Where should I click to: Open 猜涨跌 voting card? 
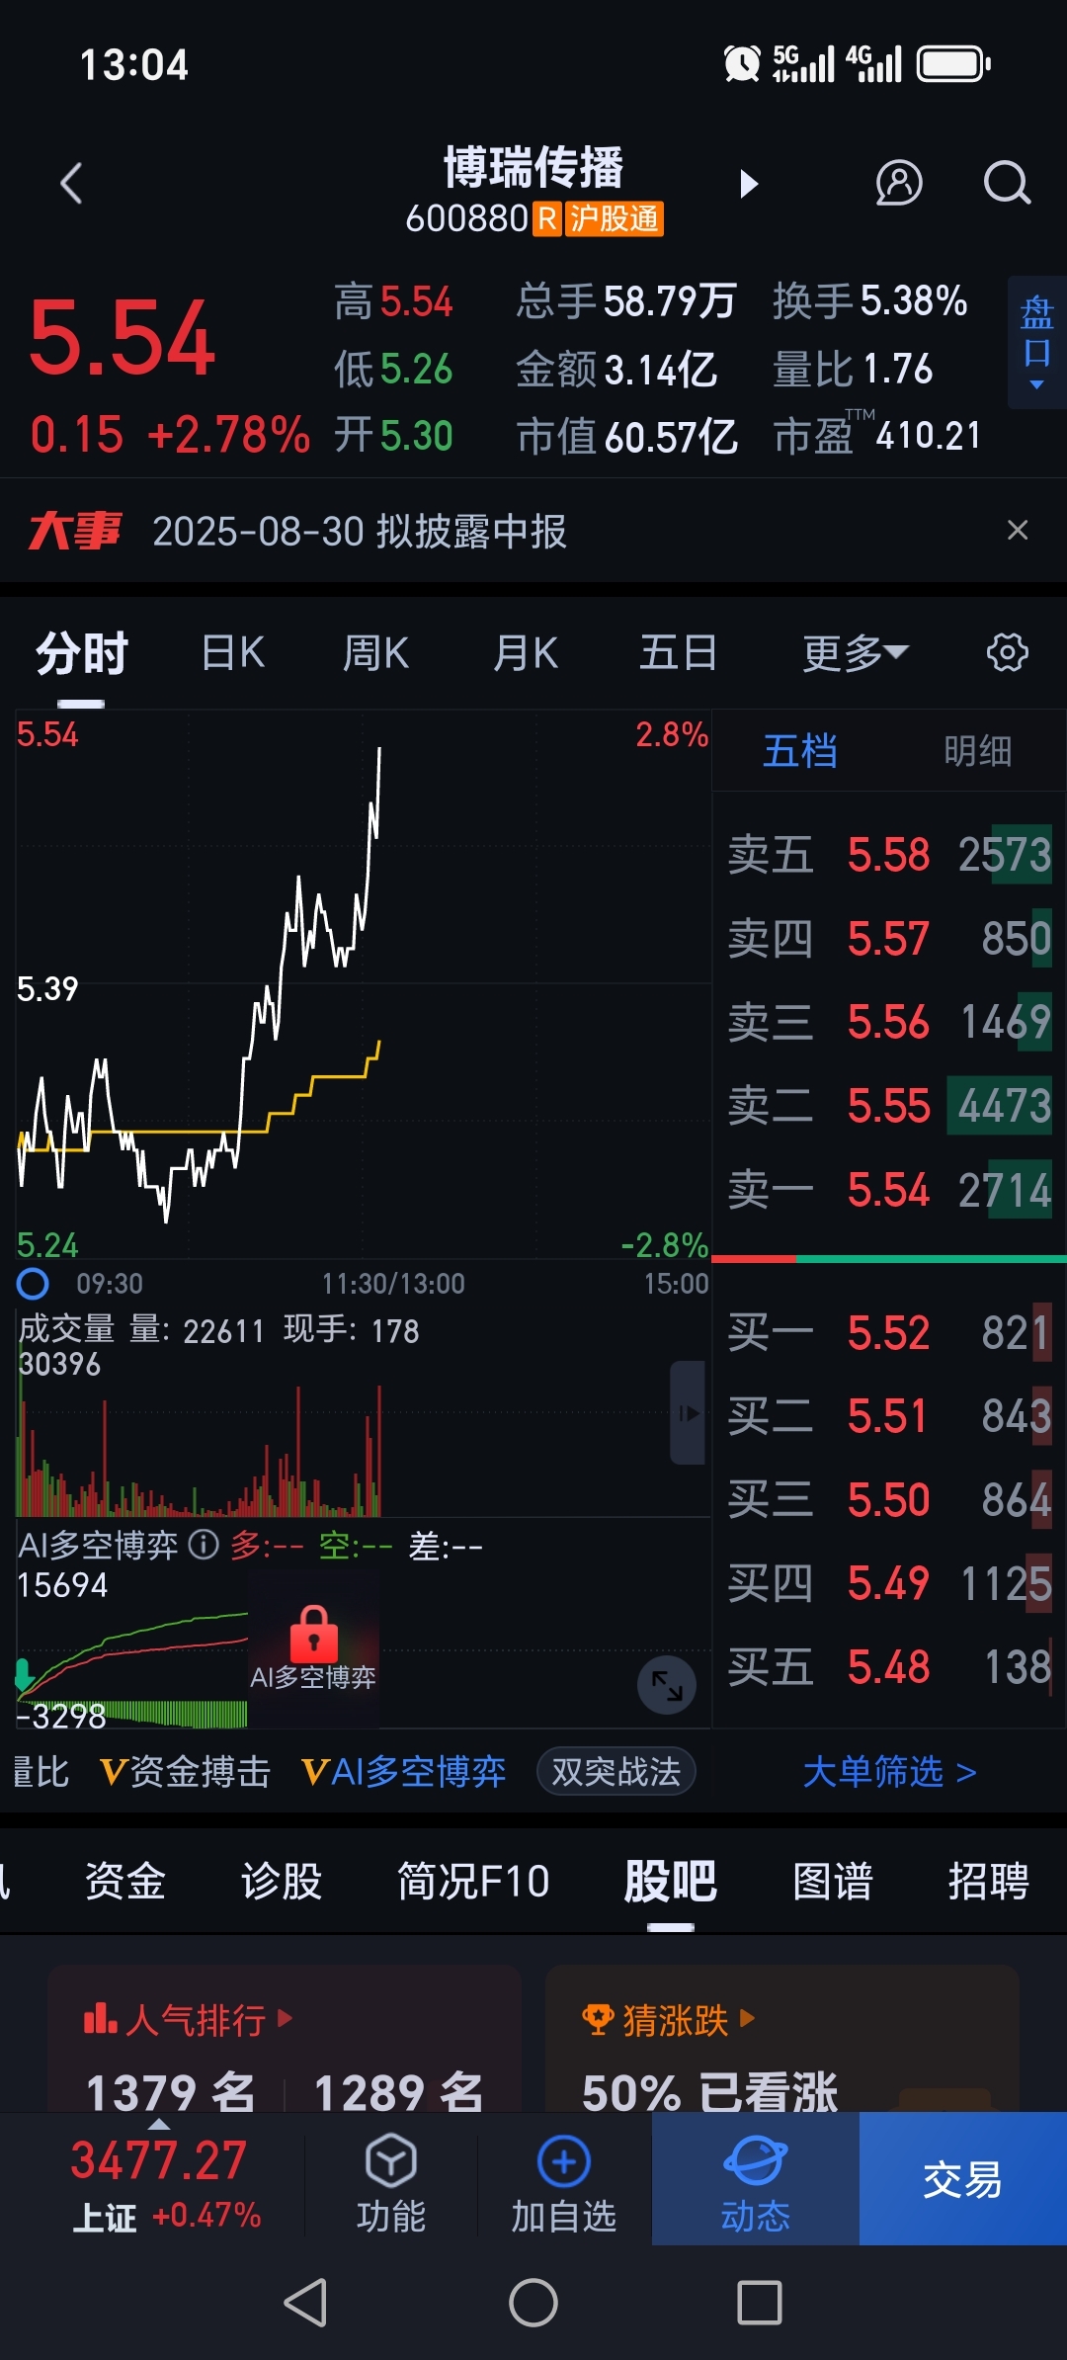(x=782, y=2040)
